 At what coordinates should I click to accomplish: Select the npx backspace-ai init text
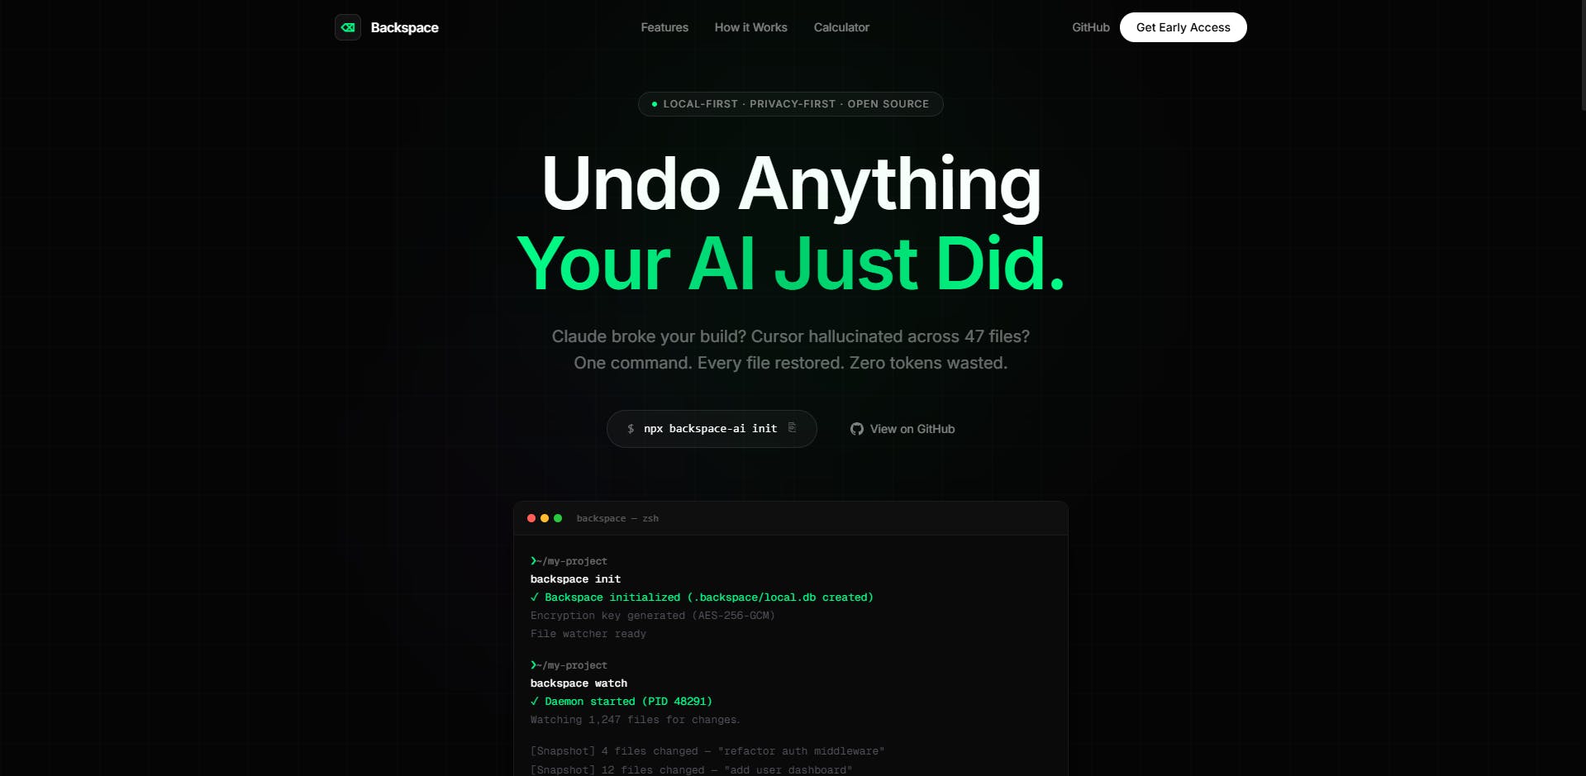click(711, 429)
